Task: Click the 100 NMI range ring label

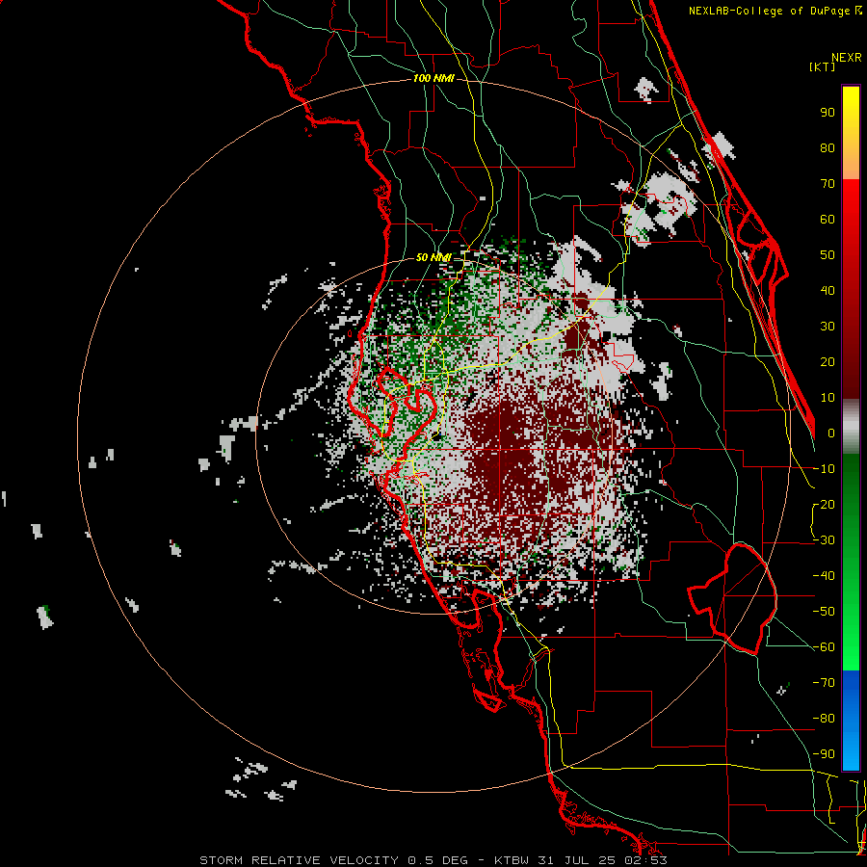Action: (433, 78)
